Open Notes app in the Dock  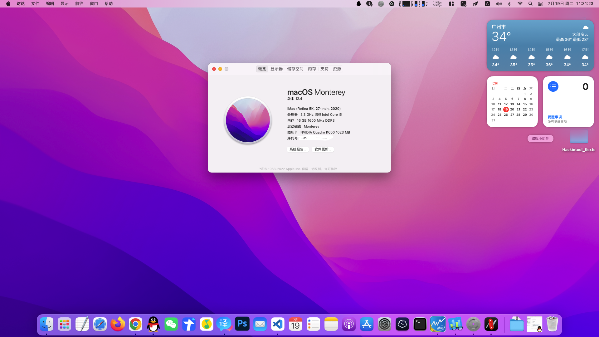(x=331, y=324)
